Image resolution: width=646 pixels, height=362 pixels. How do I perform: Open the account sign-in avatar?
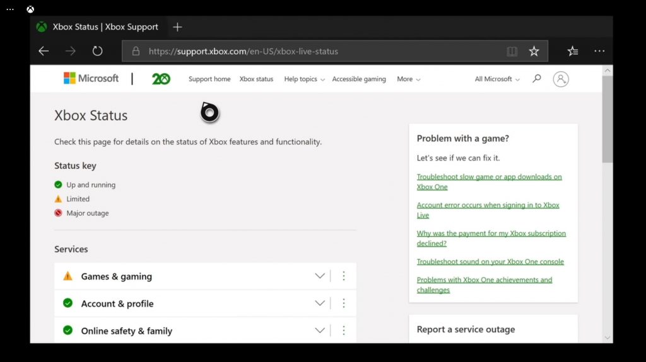click(x=561, y=79)
